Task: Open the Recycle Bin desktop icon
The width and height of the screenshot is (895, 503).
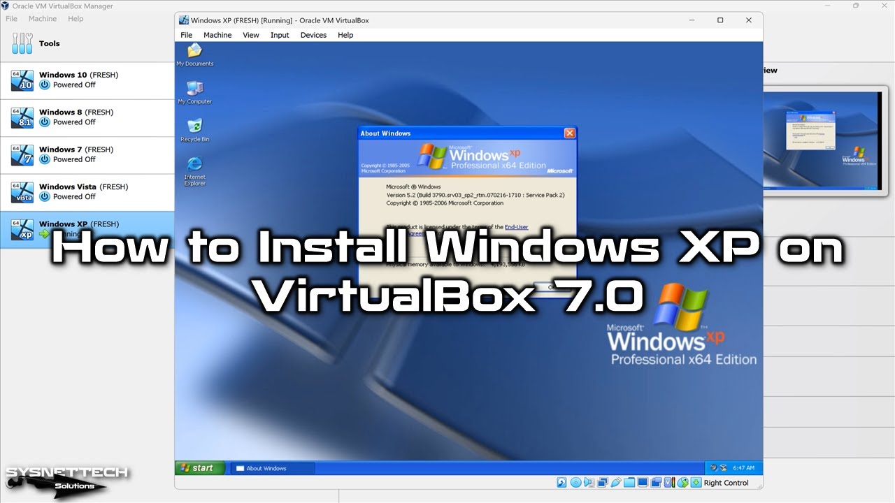Action: 194,130
